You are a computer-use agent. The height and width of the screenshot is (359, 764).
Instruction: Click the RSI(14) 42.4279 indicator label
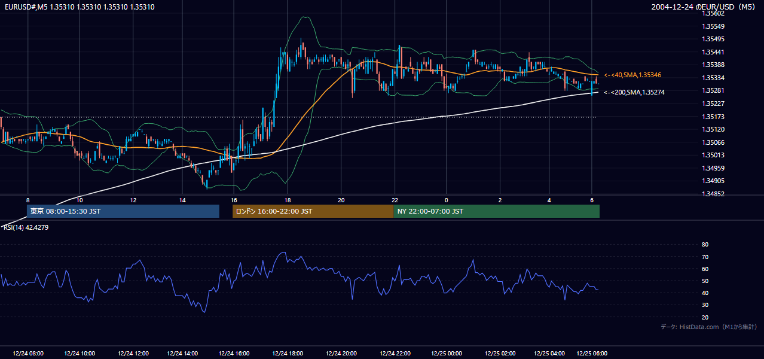tap(26, 227)
